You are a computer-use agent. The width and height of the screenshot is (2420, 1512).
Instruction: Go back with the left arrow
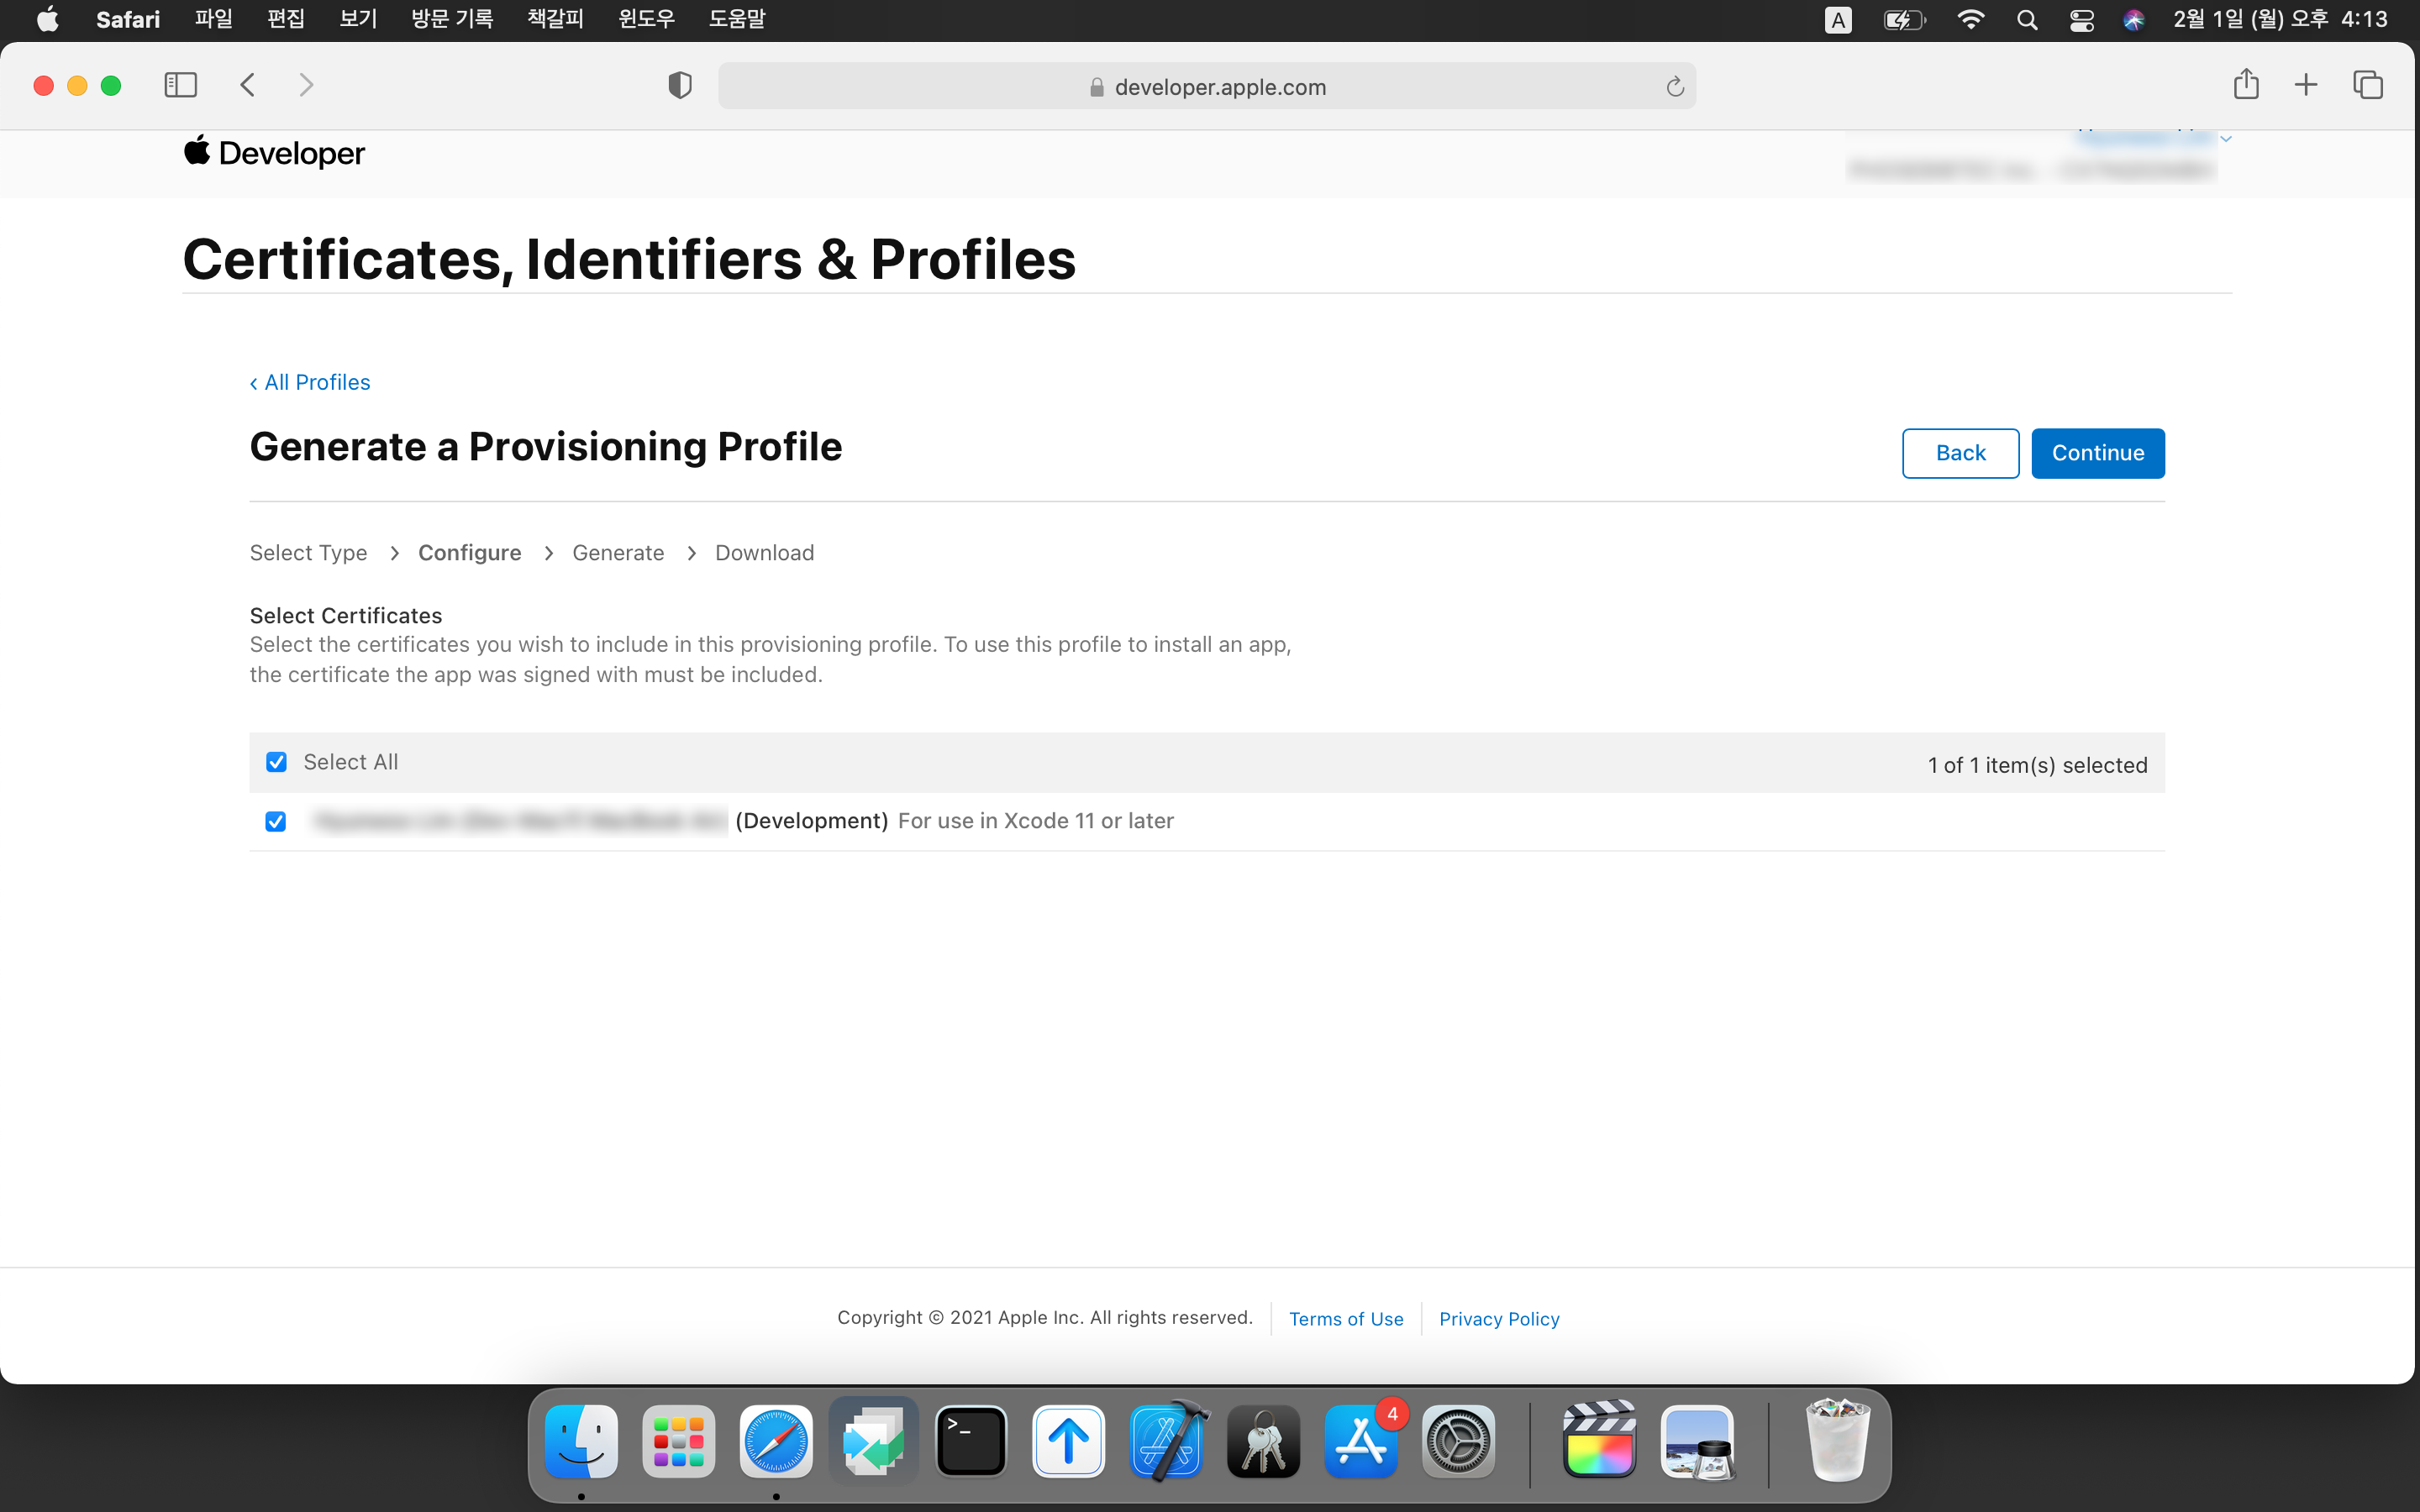248,85
